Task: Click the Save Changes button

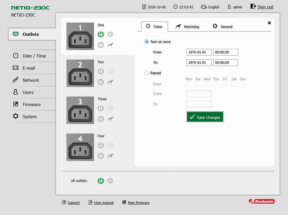Action: tap(205, 117)
